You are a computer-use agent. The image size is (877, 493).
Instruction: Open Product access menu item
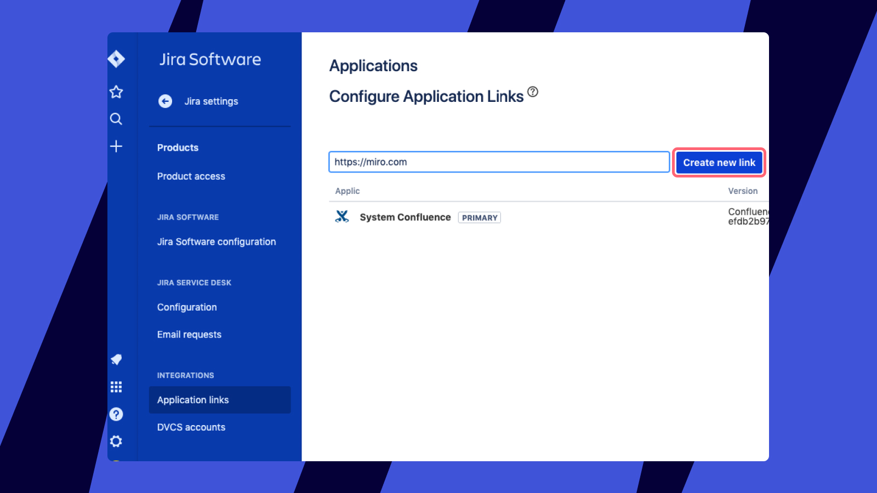(x=191, y=176)
